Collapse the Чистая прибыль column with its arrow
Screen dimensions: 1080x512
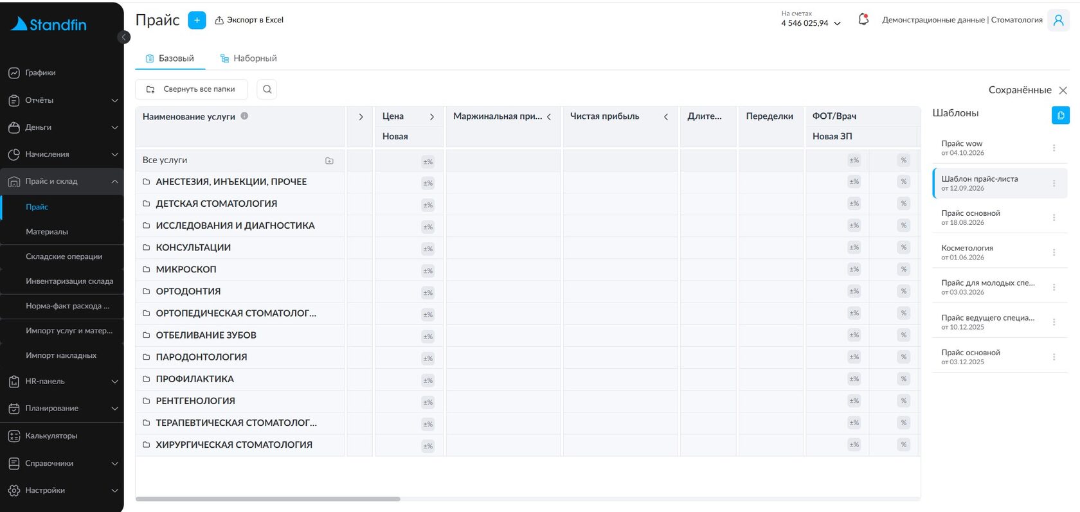[666, 117]
